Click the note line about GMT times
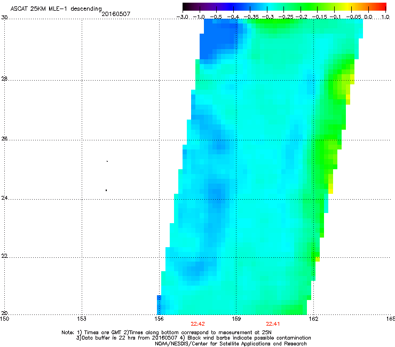 pos(167,333)
